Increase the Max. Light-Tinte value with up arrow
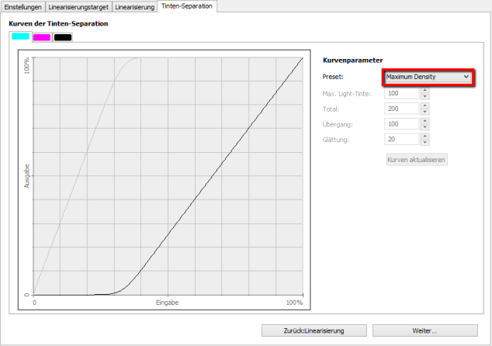Viewport: 492px width, 346px height. pyautogui.click(x=424, y=90)
